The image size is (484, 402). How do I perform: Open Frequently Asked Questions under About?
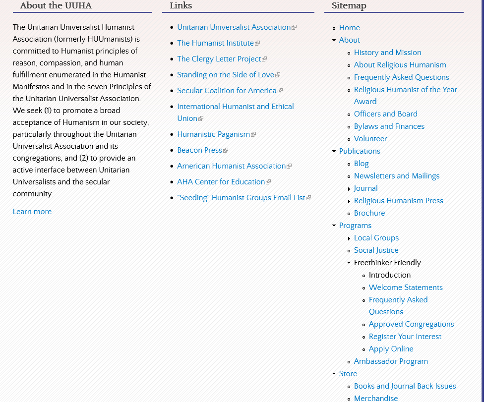click(402, 77)
